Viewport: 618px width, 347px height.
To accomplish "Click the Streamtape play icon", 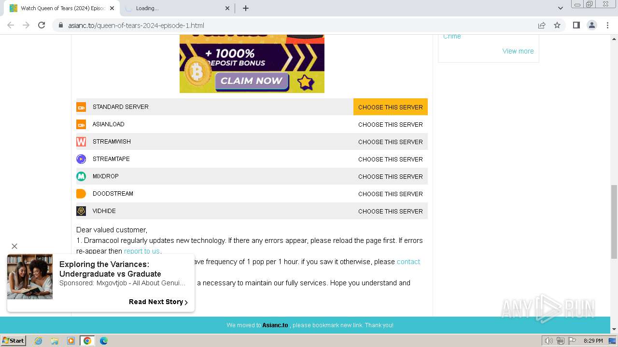I will (81, 159).
